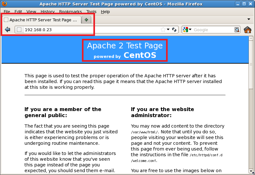This screenshot has width=255, height=175.
Task: Open the View menu
Action: click(31, 12)
